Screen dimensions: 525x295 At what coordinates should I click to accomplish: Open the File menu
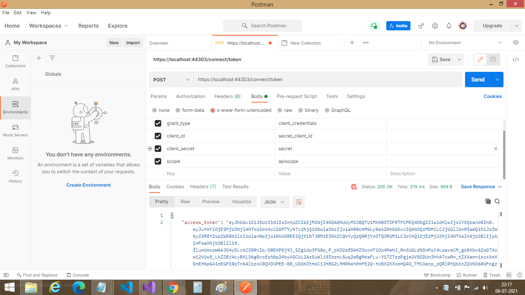[6, 13]
